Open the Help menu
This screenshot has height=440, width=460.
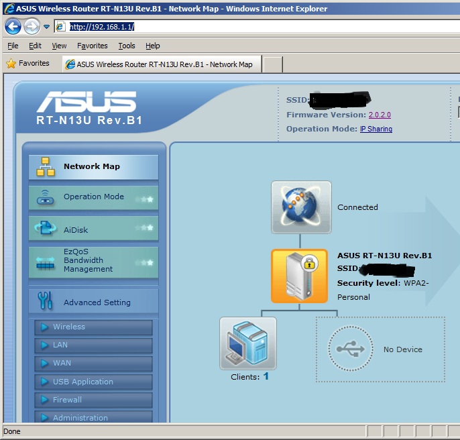(153, 46)
